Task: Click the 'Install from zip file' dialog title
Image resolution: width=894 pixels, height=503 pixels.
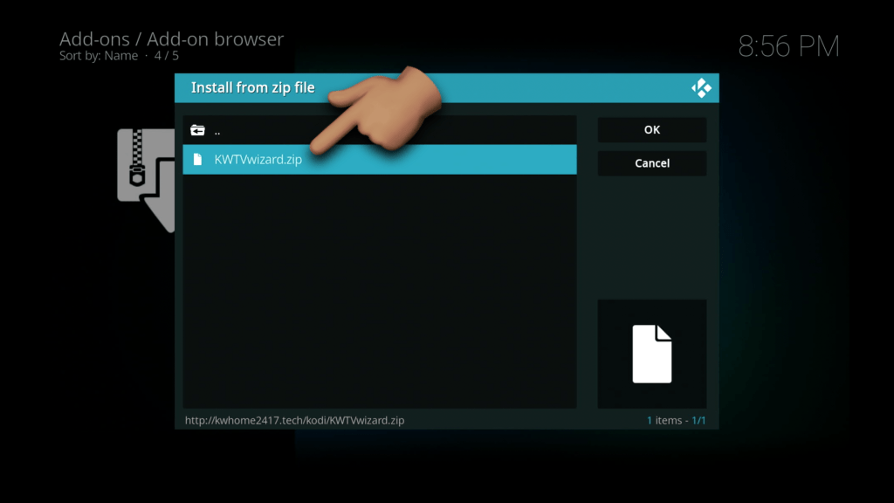Action: [252, 87]
